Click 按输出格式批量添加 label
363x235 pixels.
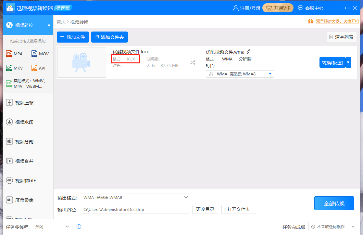click(x=28, y=41)
